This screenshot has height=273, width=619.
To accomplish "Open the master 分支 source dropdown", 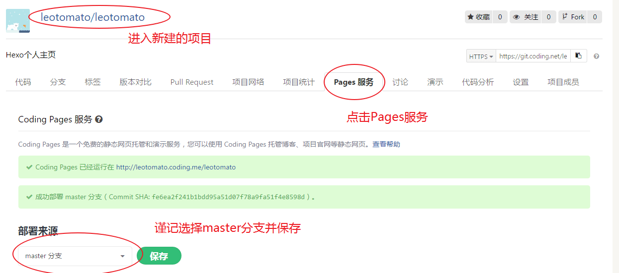I will pyautogui.click(x=75, y=256).
